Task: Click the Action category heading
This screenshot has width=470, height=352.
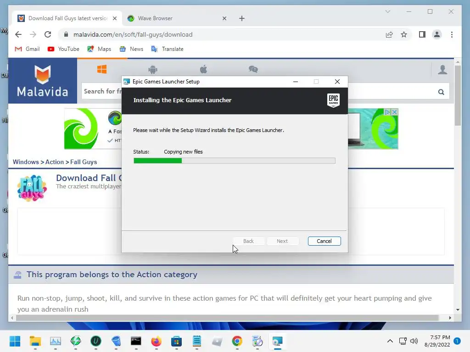Action: coord(112,275)
